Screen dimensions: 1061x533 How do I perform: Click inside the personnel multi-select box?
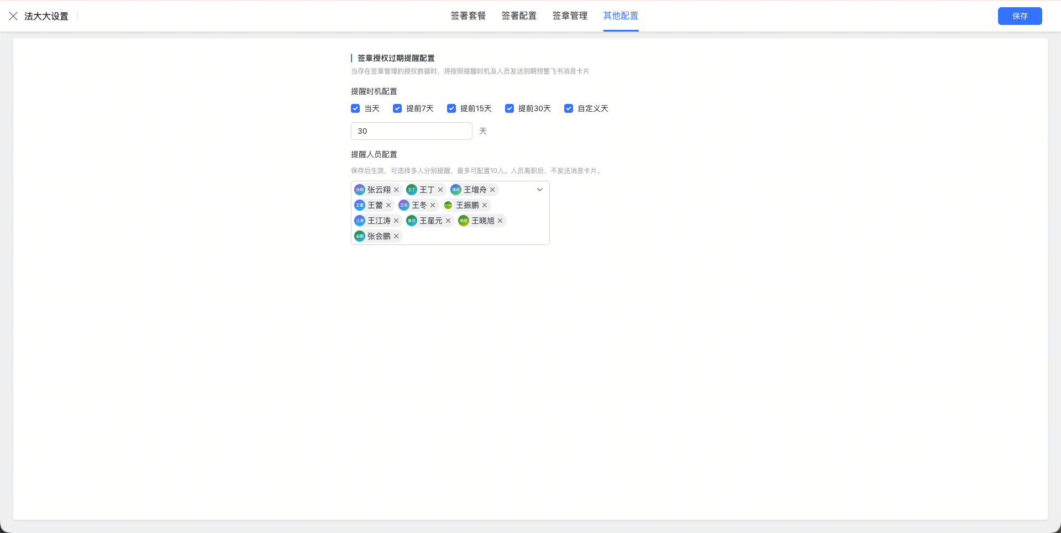click(450, 213)
